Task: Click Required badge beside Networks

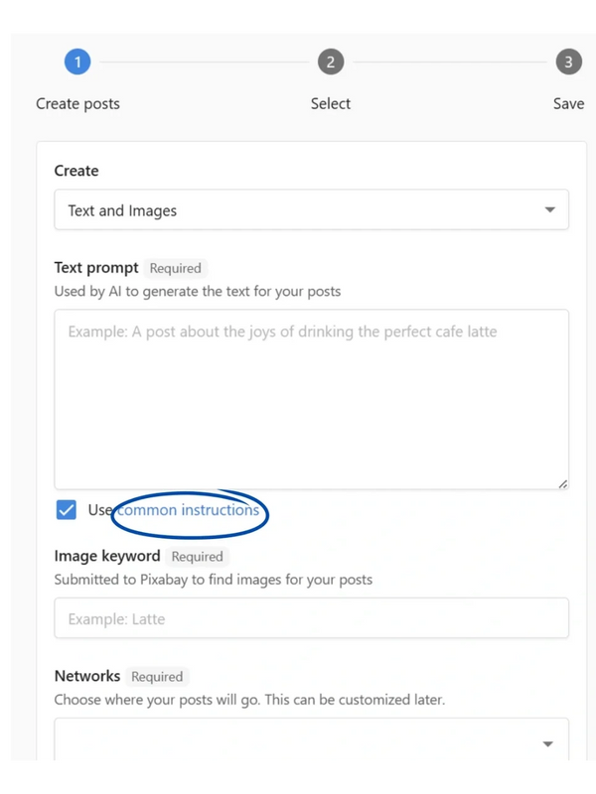Action: point(157,677)
